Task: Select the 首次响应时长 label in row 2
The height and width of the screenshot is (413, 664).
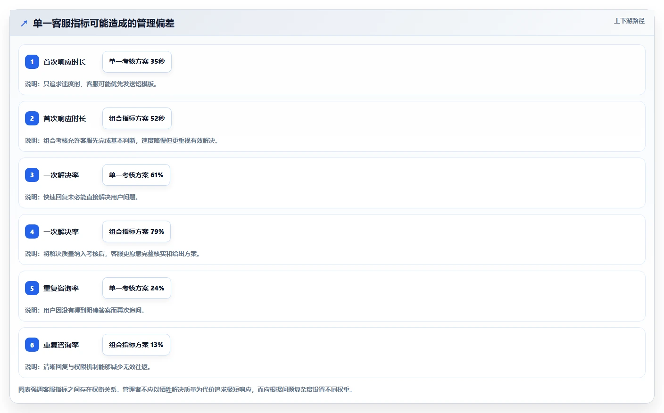Action: coord(65,118)
